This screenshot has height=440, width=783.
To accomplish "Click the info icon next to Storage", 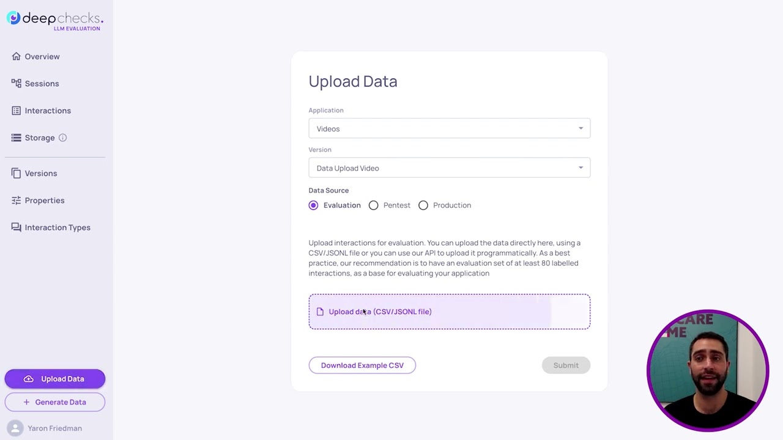I will 62,137.
